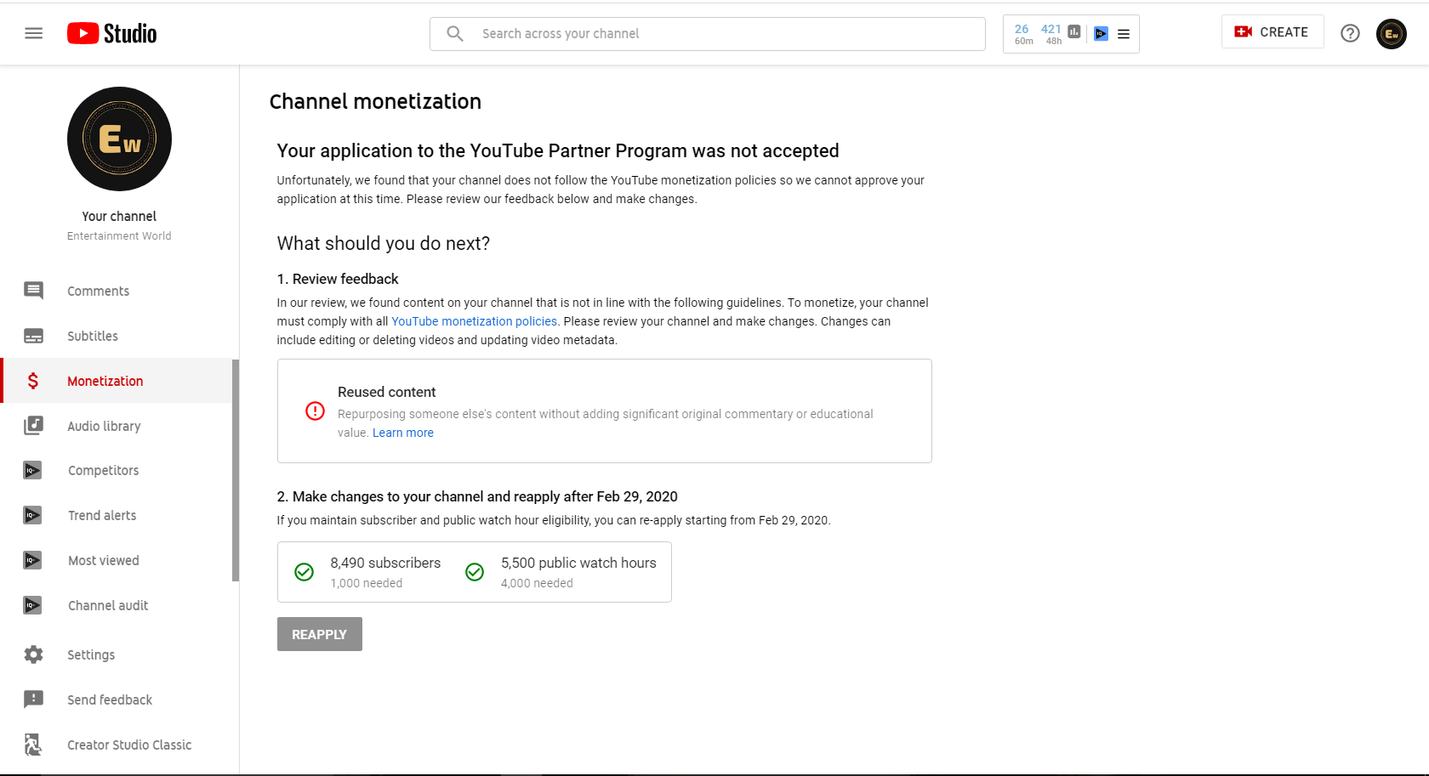Open the 'YouTube monetization policies' link

pyautogui.click(x=474, y=321)
